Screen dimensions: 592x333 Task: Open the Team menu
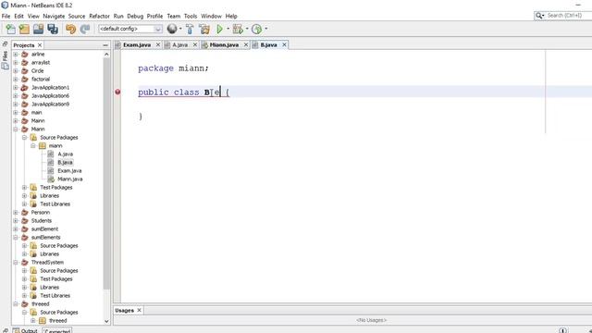point(174,17)
